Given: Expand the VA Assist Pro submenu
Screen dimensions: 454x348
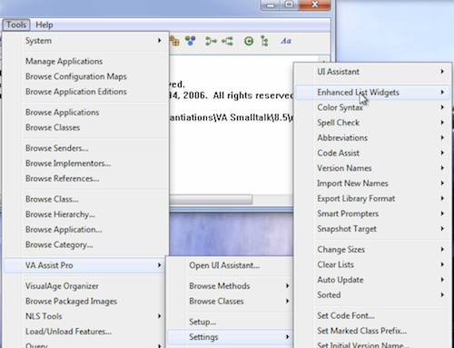Looking at the screenshot, I should [84, 265].
